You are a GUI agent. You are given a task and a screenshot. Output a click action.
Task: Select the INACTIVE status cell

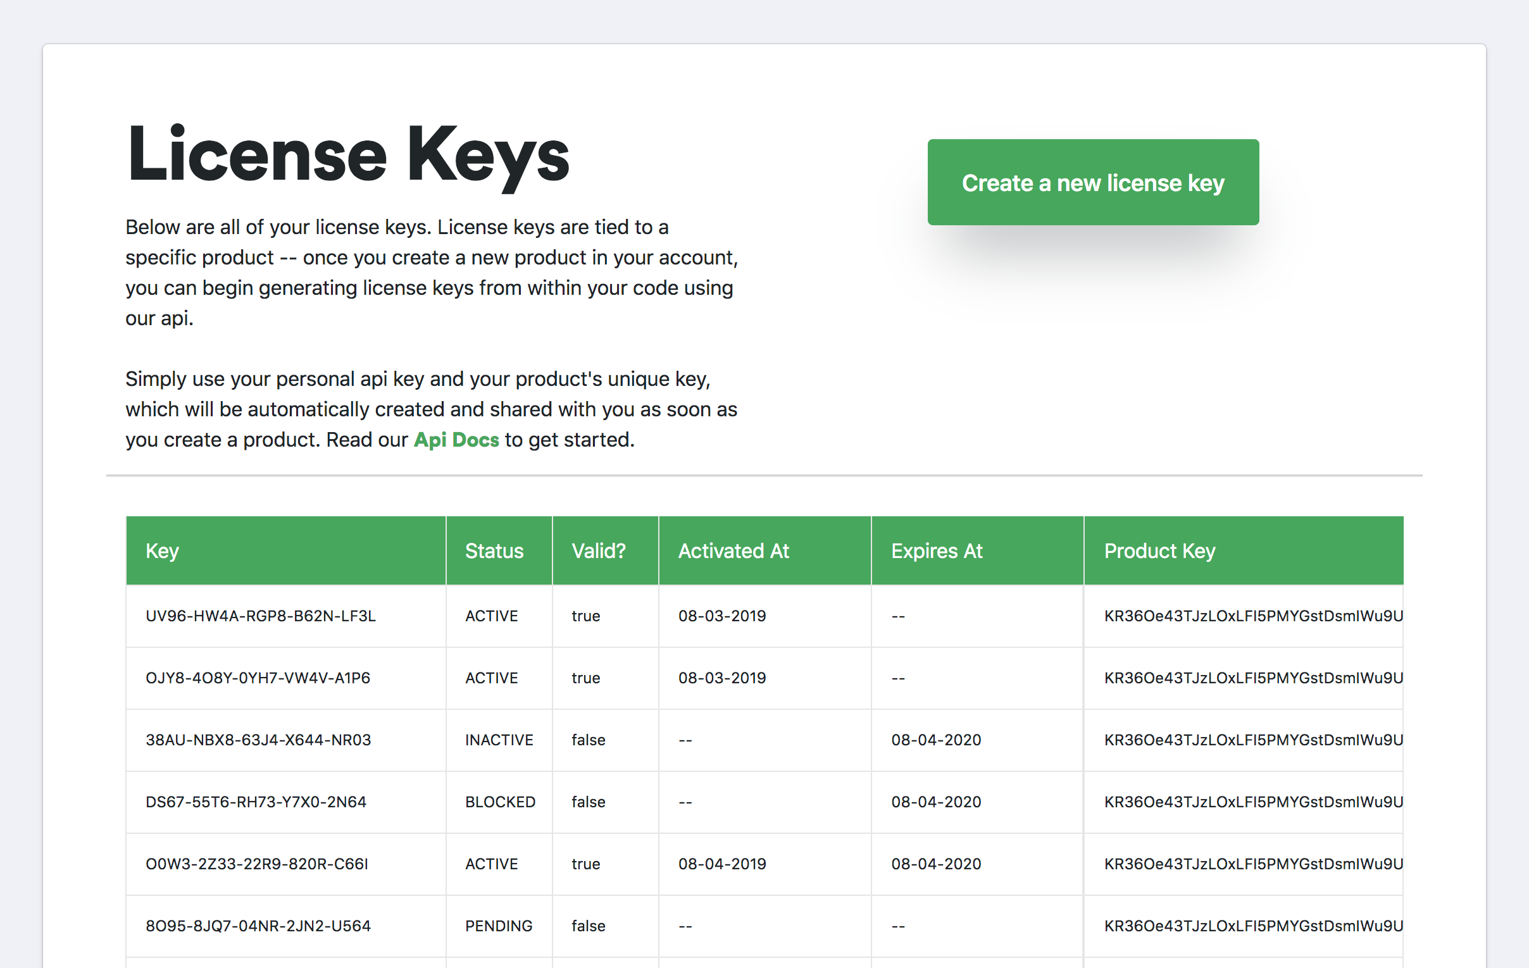click(x=499, y=740)
